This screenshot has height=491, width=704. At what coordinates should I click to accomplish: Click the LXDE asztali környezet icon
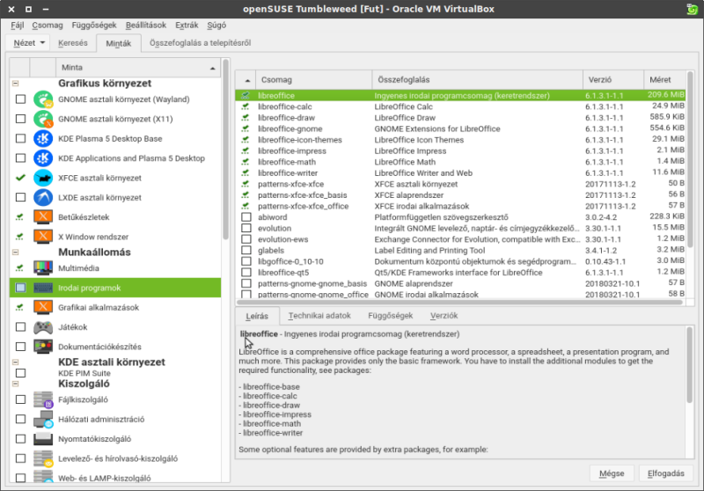pos(43,197)
